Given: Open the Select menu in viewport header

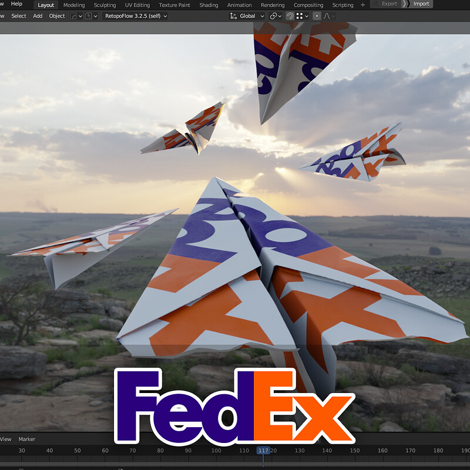Looking at the screenshot, I should [19, 16].
